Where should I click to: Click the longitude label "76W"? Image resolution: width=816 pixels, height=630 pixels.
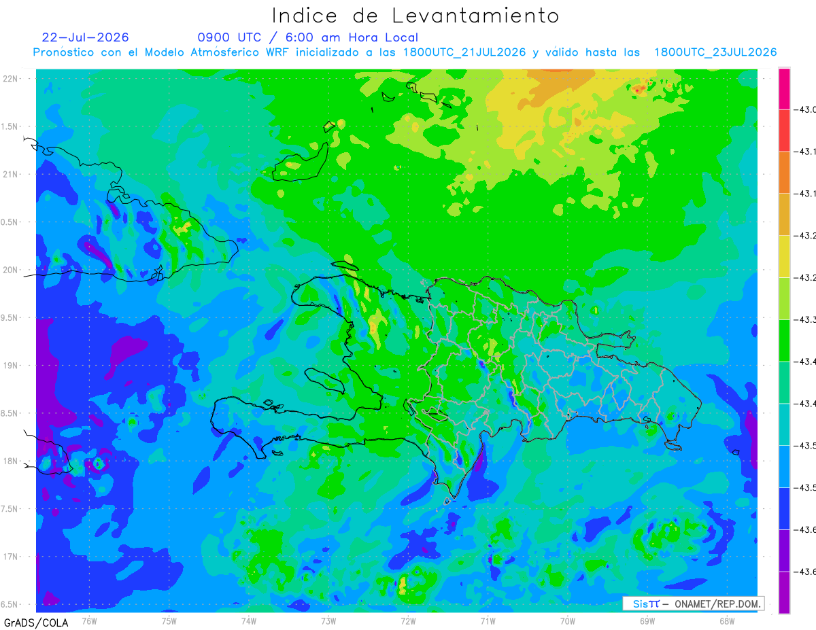coord(89,620)
